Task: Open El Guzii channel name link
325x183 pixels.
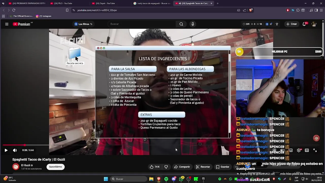Action: click(x=26, y=165)
